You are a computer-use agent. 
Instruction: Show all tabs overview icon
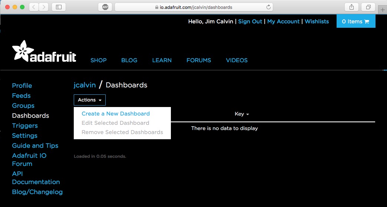(368, 7)
